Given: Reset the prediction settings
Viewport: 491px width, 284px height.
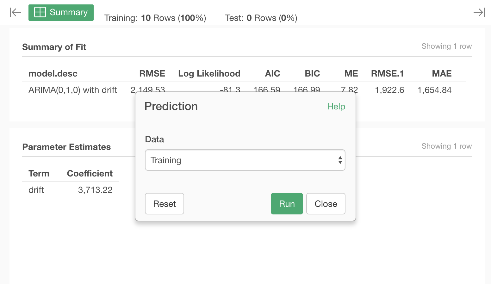Looking at the screenshot, I should coord(165,204).
